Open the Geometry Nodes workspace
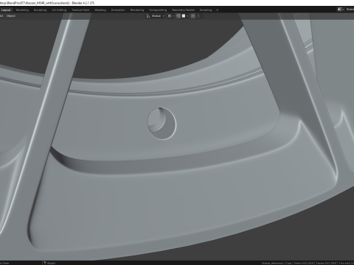Viewport: 354px width, 265px height. click(x=183, y=10)
